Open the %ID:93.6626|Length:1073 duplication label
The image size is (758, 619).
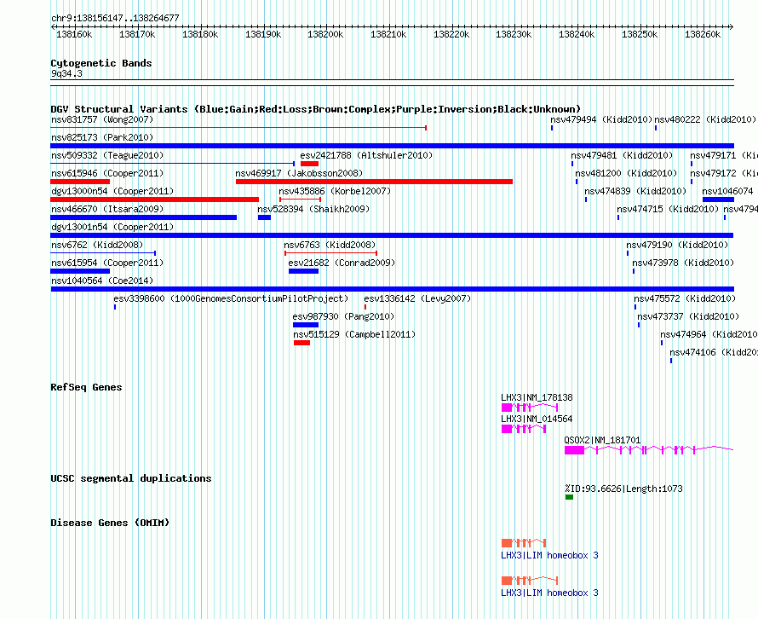[x=623, y=489]
